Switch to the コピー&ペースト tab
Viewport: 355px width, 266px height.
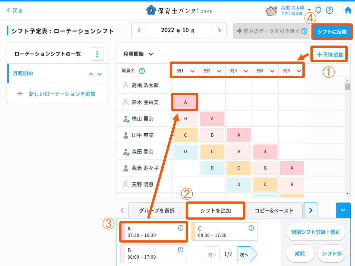[274, 210]
